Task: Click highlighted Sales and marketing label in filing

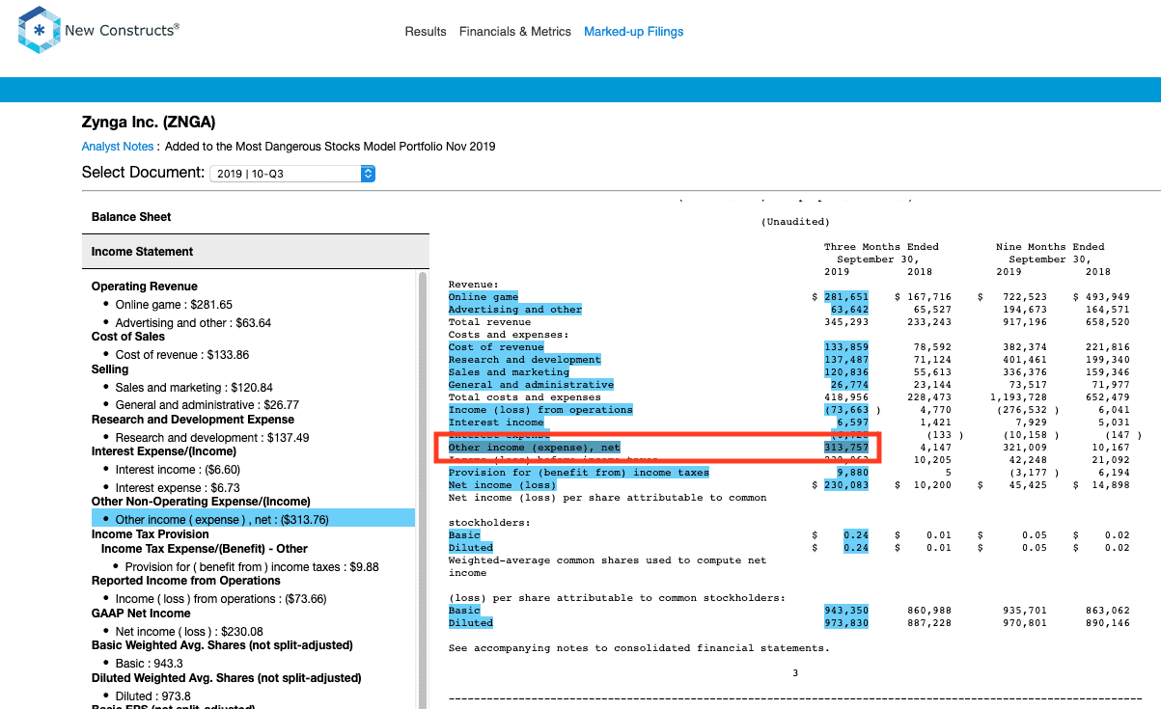Action: coord(510,372)
